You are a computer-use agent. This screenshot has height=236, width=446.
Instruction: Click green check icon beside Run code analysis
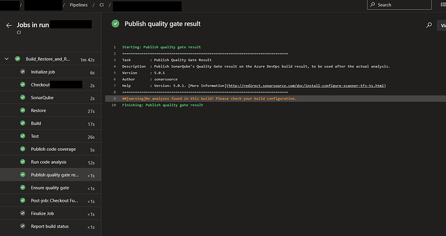coord(23,162)
